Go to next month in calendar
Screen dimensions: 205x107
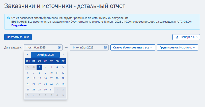coord(63,55)
